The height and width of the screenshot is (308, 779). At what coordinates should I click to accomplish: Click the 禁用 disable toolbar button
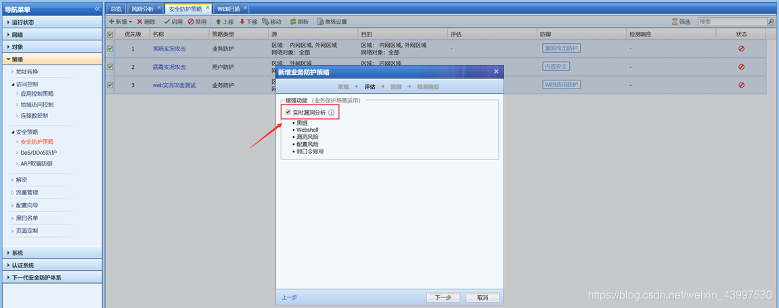click(197, 22)
